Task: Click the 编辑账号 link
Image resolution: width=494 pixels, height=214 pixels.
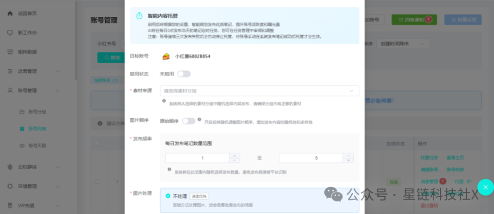Action: tap(429, 170)
